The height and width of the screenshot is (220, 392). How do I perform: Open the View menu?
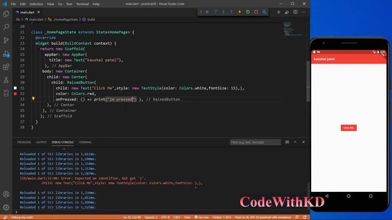(50, 4)
